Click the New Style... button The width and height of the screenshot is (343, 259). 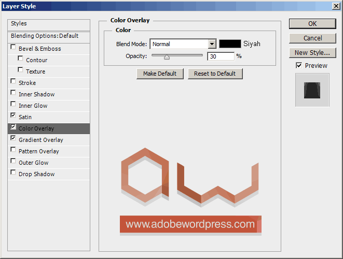(x=312, y=53)
